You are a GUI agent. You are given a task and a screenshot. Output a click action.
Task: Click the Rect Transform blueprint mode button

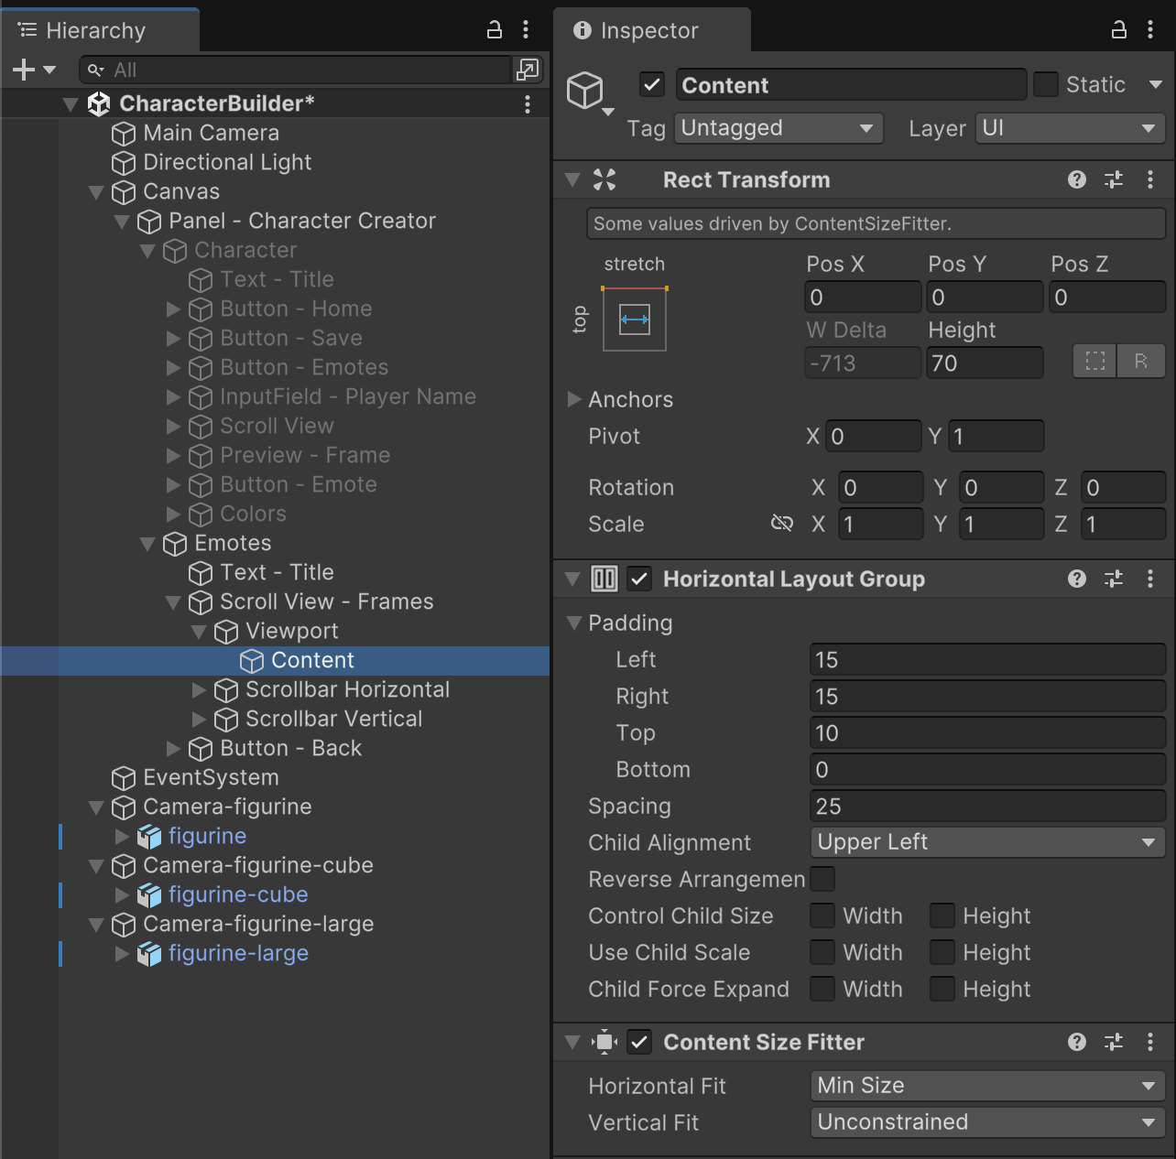pos(1095,362)
